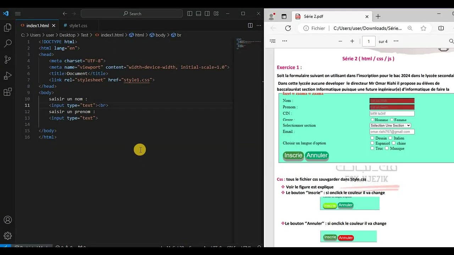Screen dimensions: 454x255
Task: Open the VS Code hamburger application menu
Action: (x=18, y=13)
